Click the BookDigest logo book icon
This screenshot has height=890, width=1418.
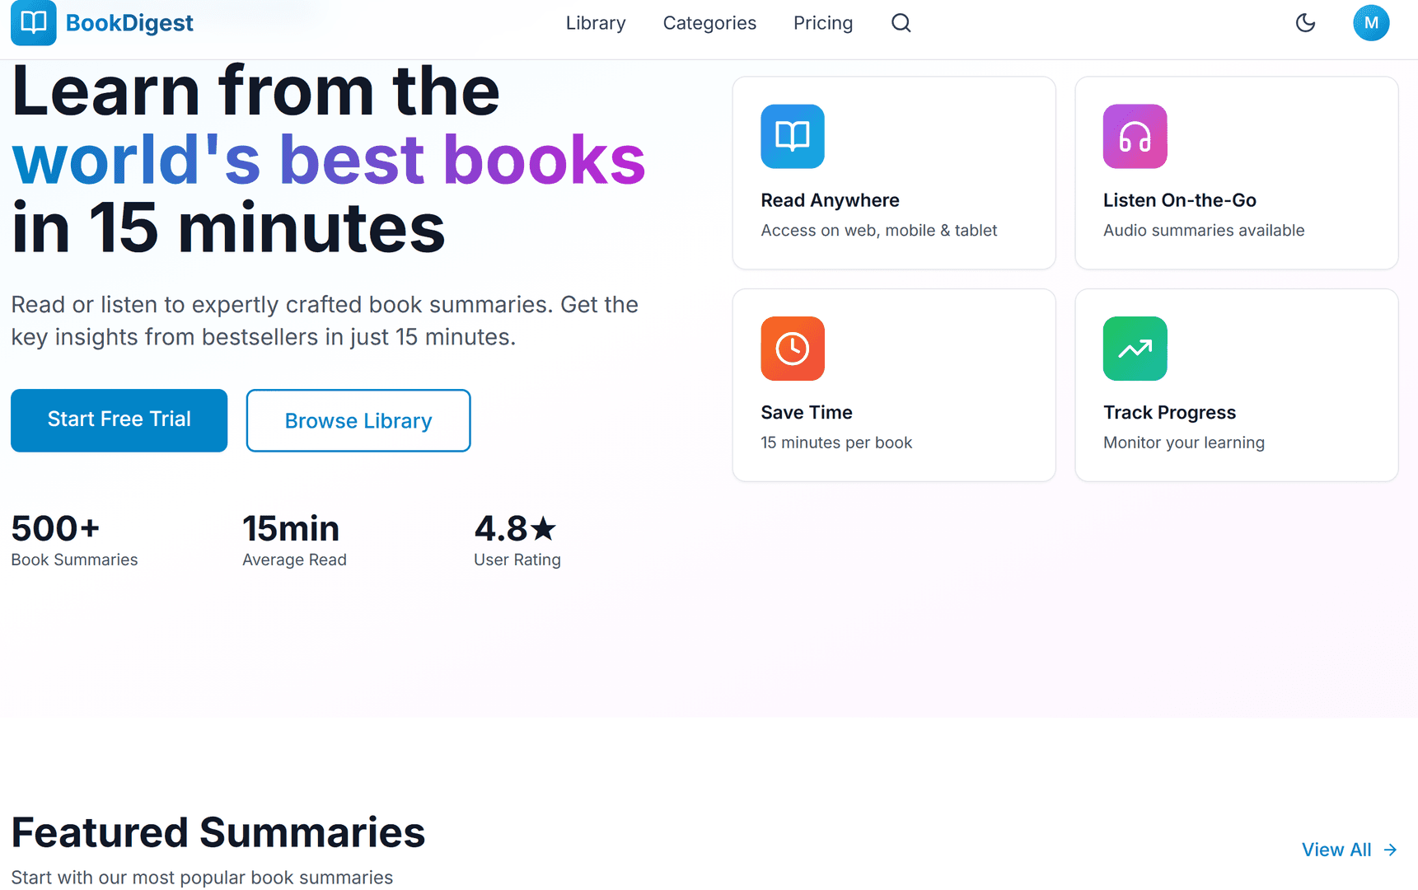pyautogui.click(x=33, y=23)
